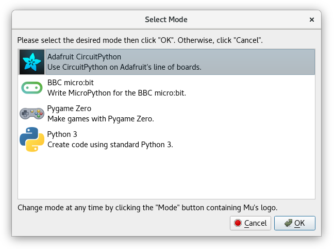Click the red stop icon on Cancel

[238, 223]
